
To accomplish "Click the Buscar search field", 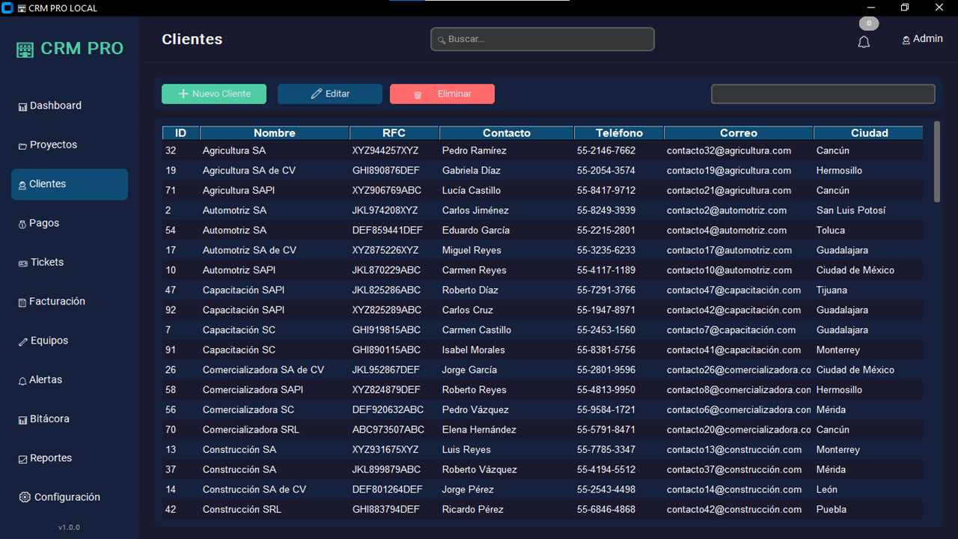I will (x=543, y=39).
